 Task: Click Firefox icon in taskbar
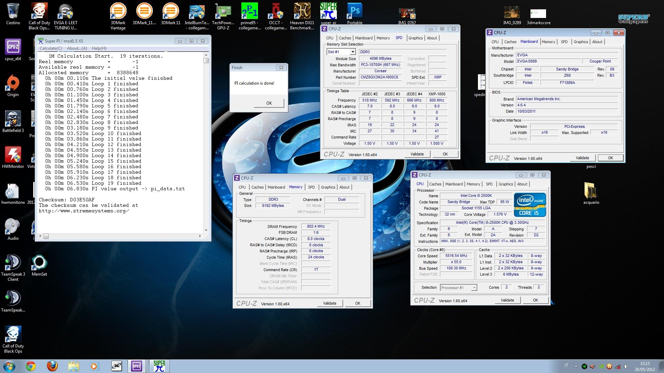pyautogui.click(x=52, y=366)
